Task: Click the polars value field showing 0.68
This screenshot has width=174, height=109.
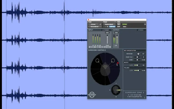Action: tap(143, 70)
